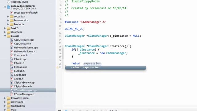Viewport: 197px width, 111px height.
Task: Click the if(!_pInstance) condition
Action: [84, 50]
